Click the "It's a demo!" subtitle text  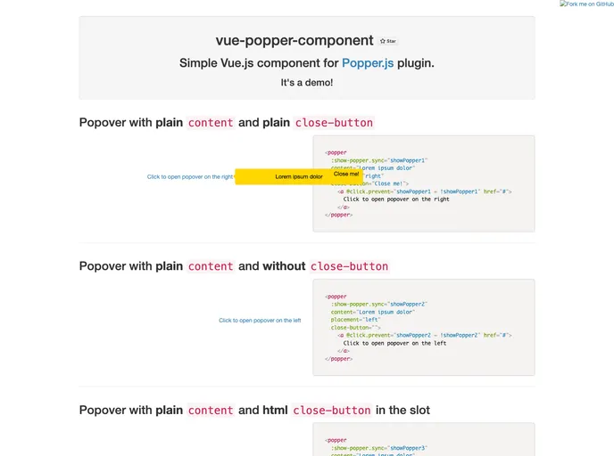tap(307, 83)
